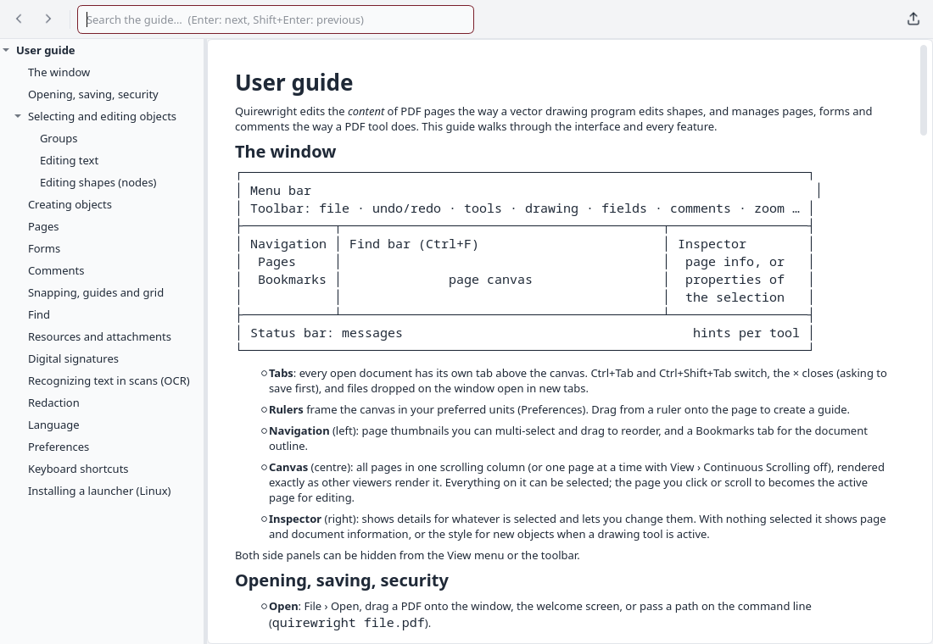
Task: Go back with the left arrow
Action: [19, 19]
